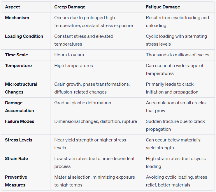Click the Strain Rate row label

pos(16,159)
